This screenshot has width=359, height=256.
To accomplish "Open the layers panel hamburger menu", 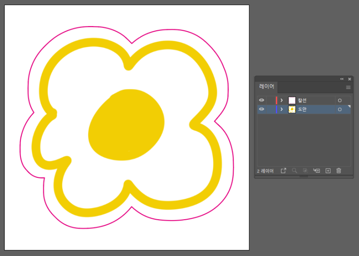I will (x=348, y=88).
